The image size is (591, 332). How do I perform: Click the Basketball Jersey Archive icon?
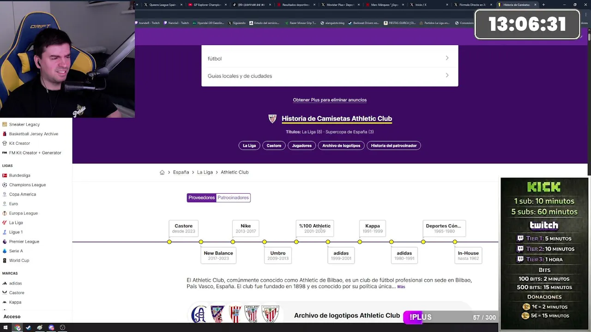click(x=5, y=134)
